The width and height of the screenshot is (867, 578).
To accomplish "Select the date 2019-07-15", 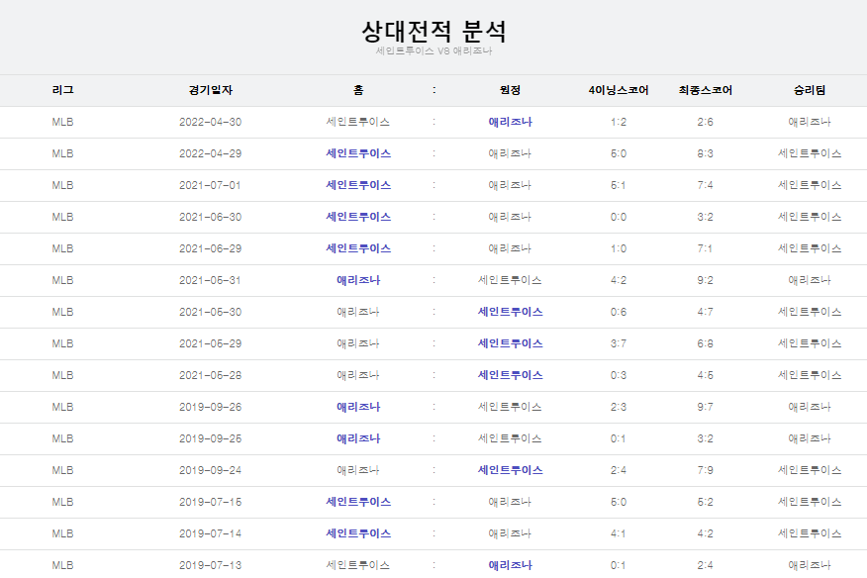I will point(210,502).
